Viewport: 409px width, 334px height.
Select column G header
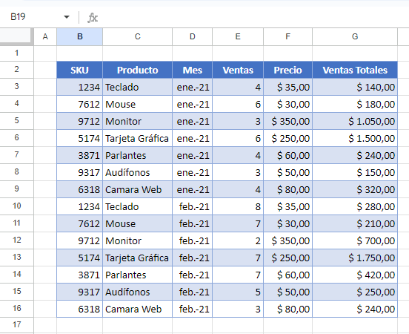coord(355,36)
